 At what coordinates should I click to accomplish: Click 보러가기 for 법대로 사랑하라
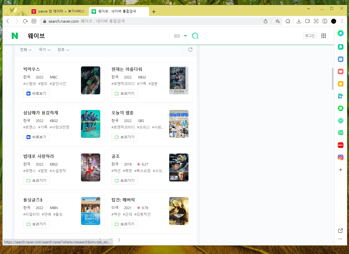tap(36, 181)
